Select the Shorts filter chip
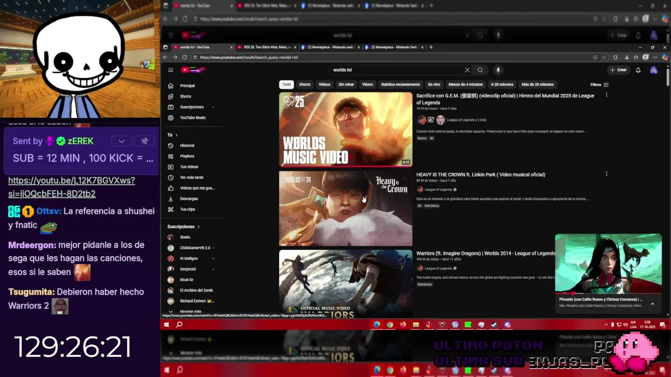 (305, 84)
